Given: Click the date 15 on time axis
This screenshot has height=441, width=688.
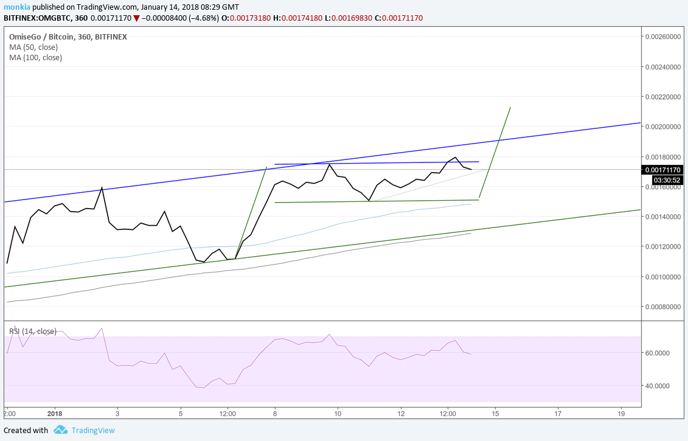Looking at the screenshot, I should tap(495, 414).
